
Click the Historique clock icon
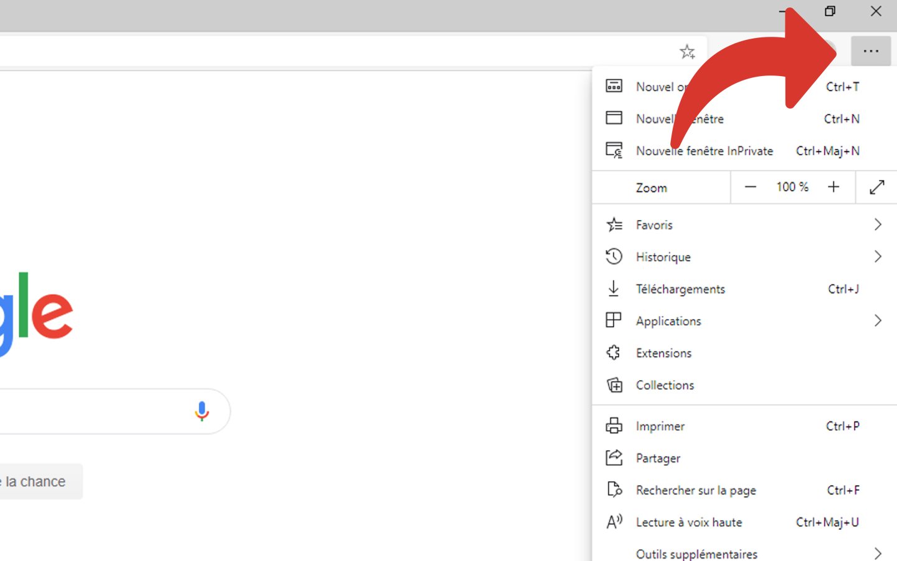pyautogui.click(x=614, y=256)
